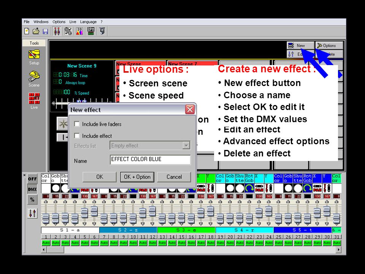This screenshot has height=274, width=365.
Task: Click the Options button at top right
Action: (x=329, y=45)
